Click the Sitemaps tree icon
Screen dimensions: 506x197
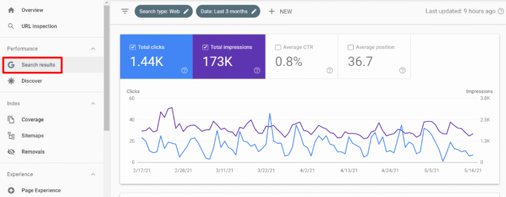[x=11, y=135]
